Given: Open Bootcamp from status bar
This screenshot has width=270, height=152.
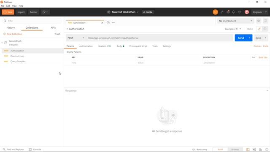Looking at the screenshot, I should 200,149.
